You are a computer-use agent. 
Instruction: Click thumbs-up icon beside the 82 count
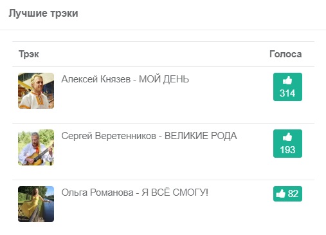[x=281, y=194]
